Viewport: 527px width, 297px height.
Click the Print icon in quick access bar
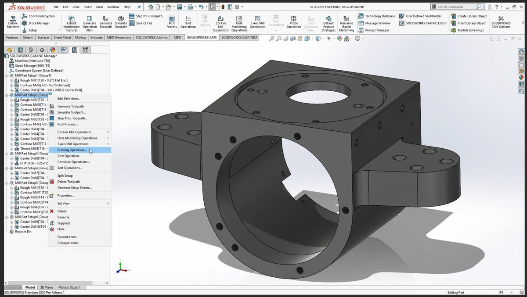coord(190,7)
